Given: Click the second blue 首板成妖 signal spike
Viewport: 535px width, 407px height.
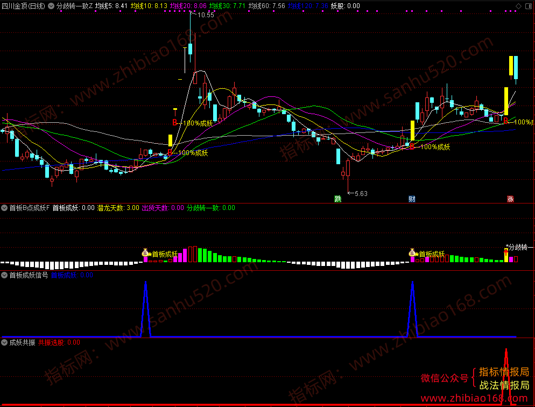Looking at the screenshot, I should pyautogui.click(x=412, y=308).
